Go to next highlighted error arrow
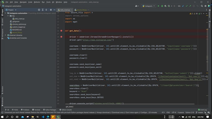 tap(206, 14)
